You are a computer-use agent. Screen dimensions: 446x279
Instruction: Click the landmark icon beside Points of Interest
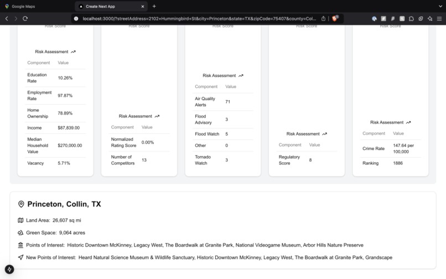(20, 245)
